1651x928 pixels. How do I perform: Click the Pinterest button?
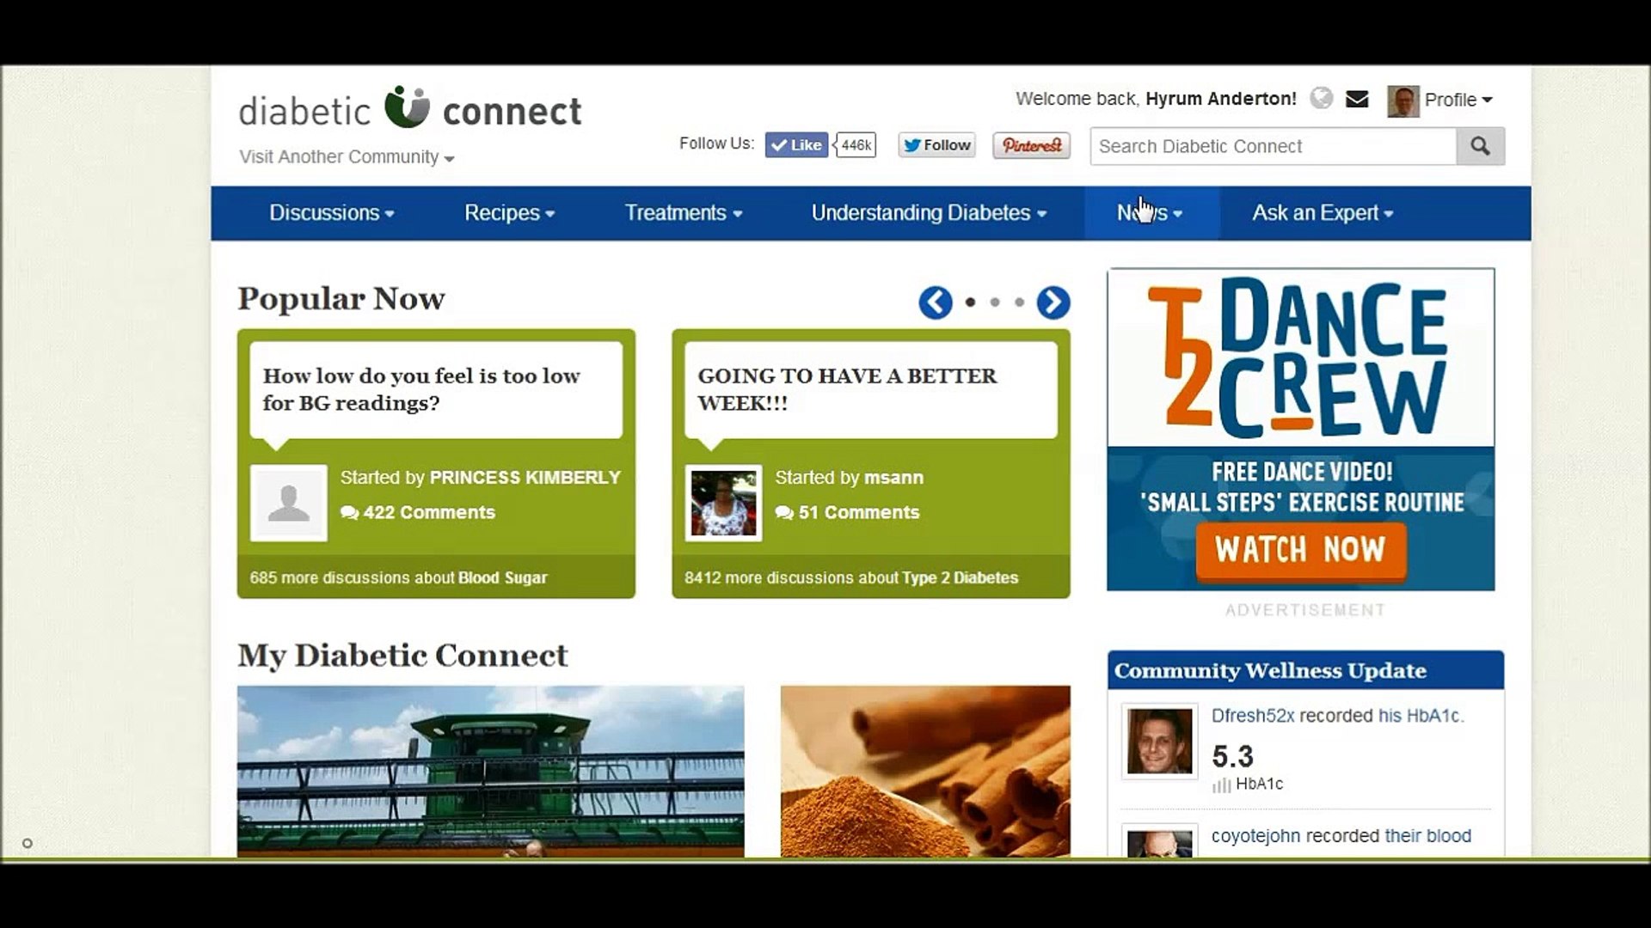point(1031,145)
